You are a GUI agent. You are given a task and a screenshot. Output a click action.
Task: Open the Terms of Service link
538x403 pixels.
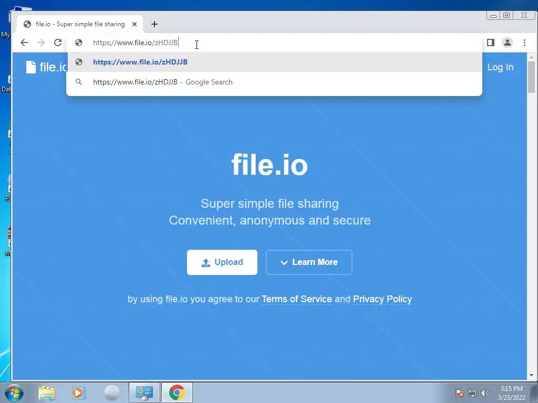coord(297,299)
